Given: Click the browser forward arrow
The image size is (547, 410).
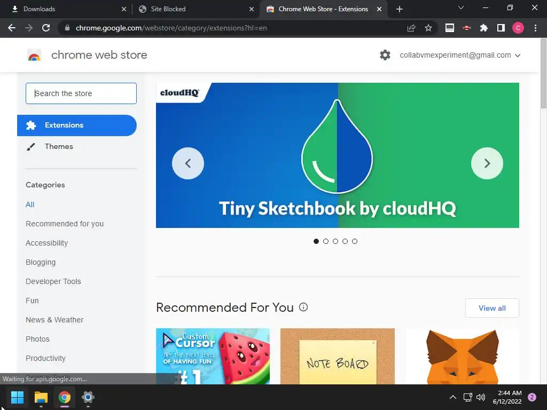Looking at the screenshot, I should (29, 28).
